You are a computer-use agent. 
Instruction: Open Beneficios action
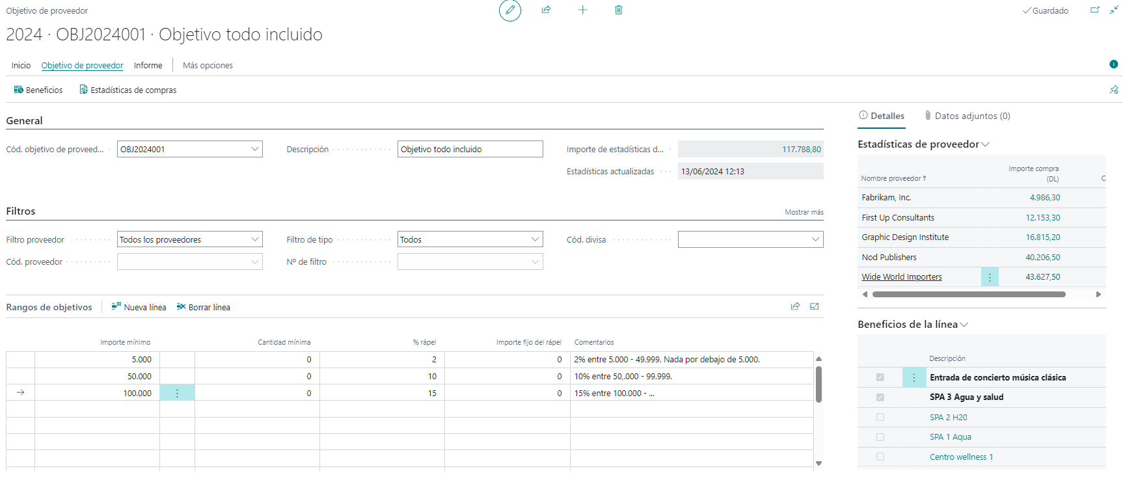(x=38, y=90)
